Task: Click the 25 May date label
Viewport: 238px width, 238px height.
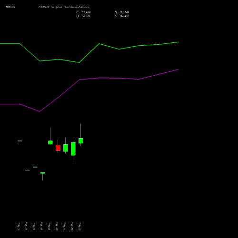Action: point(79,227)
